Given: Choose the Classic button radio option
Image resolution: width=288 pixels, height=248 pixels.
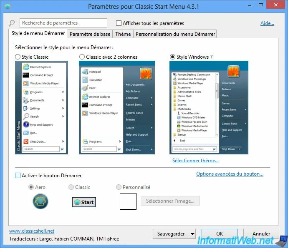Looking at the screenshot, I should (71, 187).
